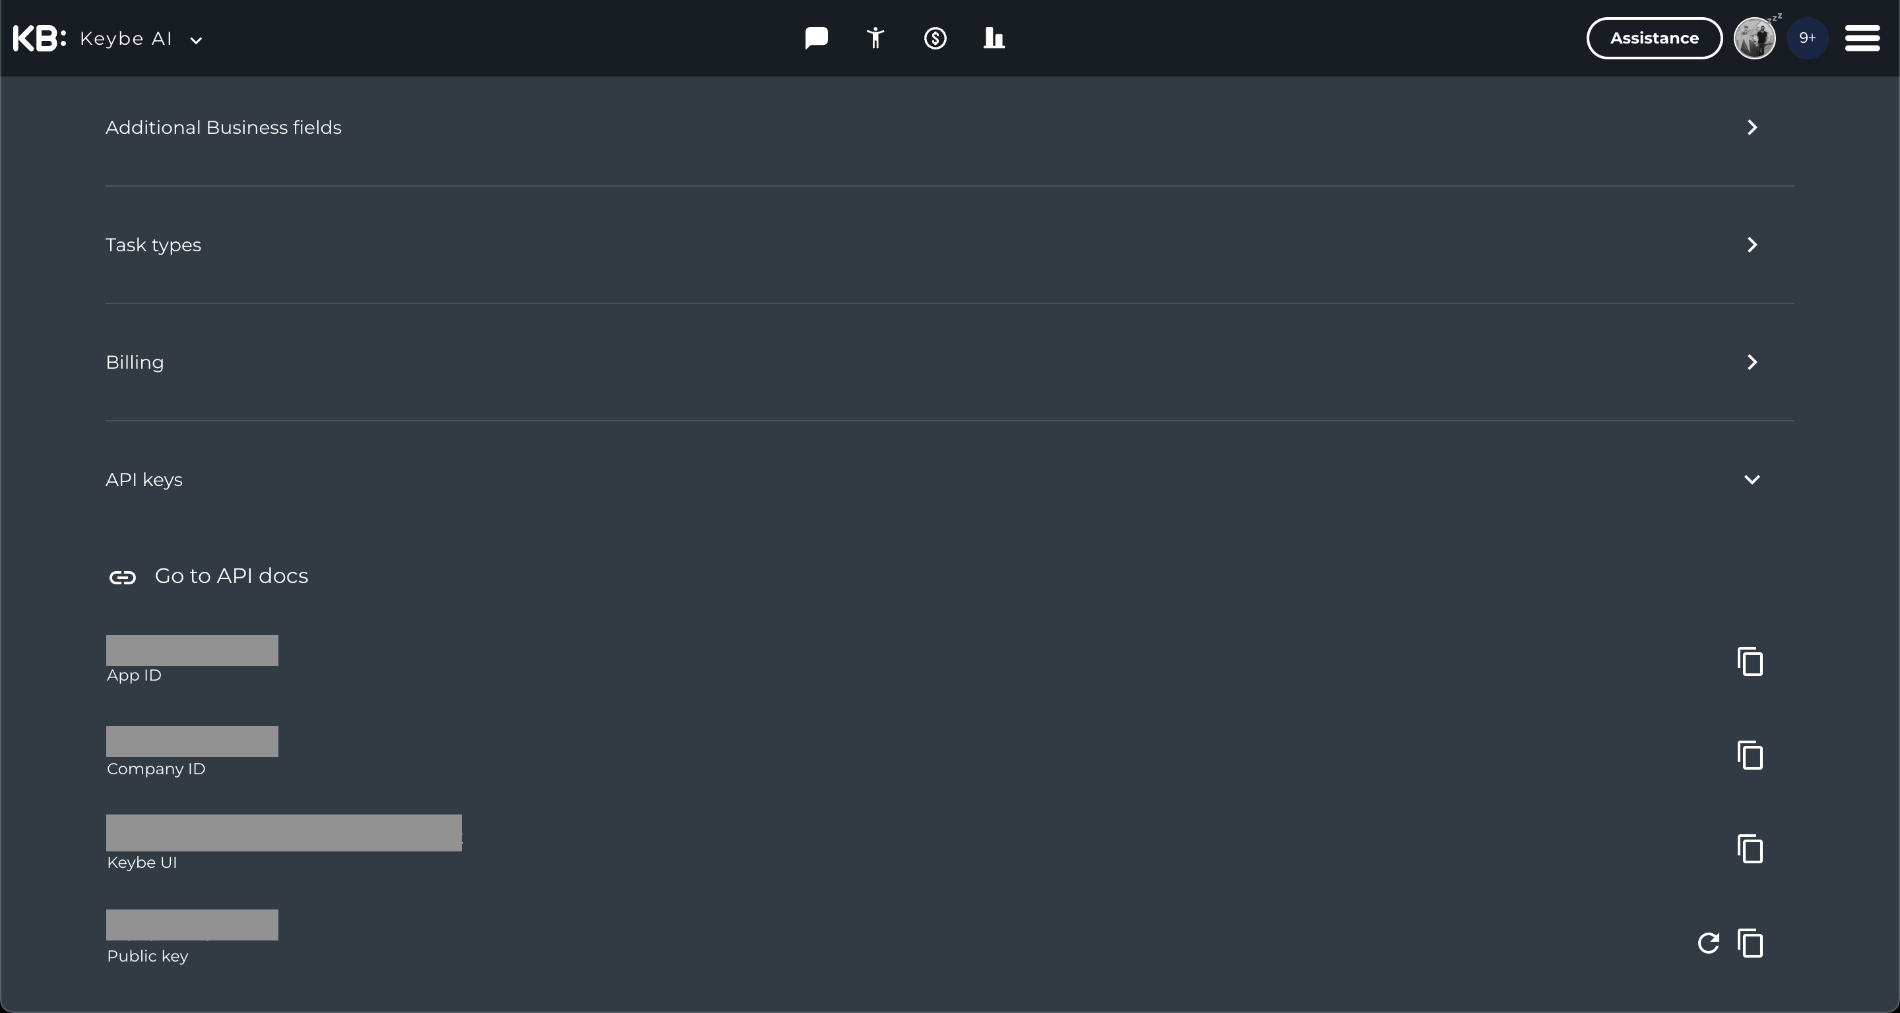Open the bar chart analytics icon
The height and width of the screenshot is (1013, 1900).
pyautogui.click(x=994, y=38)
